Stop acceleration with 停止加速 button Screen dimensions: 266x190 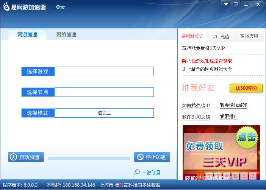click(152, 157)
